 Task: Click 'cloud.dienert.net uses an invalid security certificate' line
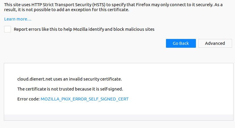point(69,79)
